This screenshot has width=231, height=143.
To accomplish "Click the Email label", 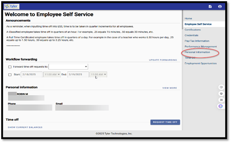I will point(59,104).
